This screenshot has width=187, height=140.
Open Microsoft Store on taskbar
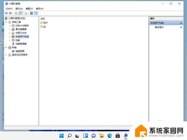point(117,136)
